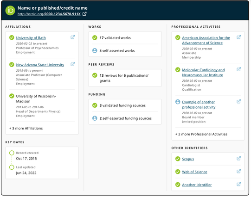Click the Record created timeline circle
This screenshot has width=251, height=197.
[12, 153]
